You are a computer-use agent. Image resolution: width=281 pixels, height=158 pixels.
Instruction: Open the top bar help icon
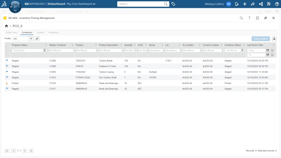click(x=277, y=4)
